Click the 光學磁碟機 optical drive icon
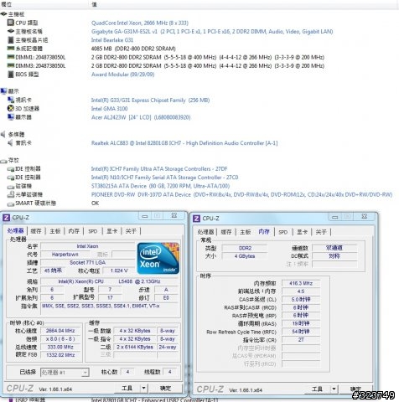Screen dimensions: 399x402 coord(11,194)
